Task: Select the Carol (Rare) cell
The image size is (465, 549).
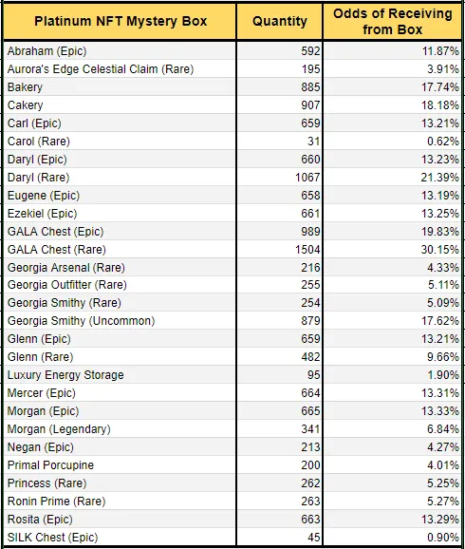Action: pos(120,142)
